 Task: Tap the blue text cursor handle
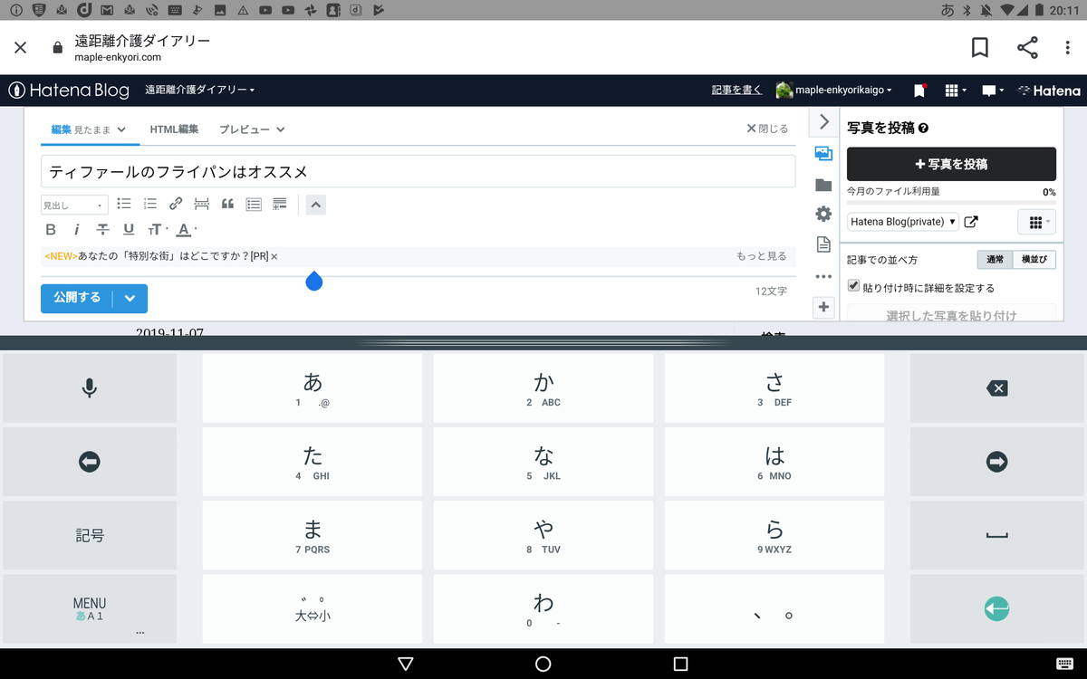pyautogui.click(x=314, y=282)
